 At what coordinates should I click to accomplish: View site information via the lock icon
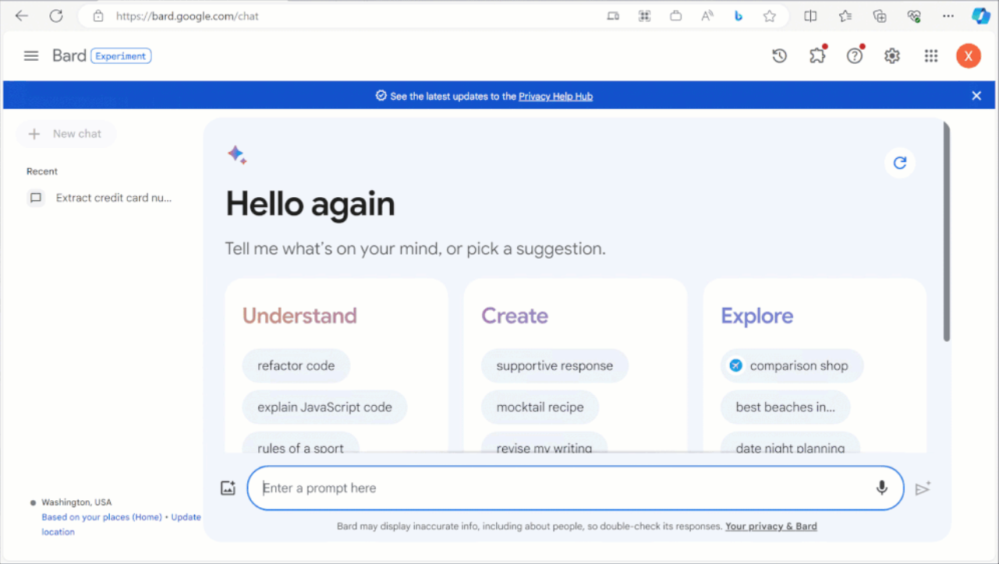click(x=97, y=16)
